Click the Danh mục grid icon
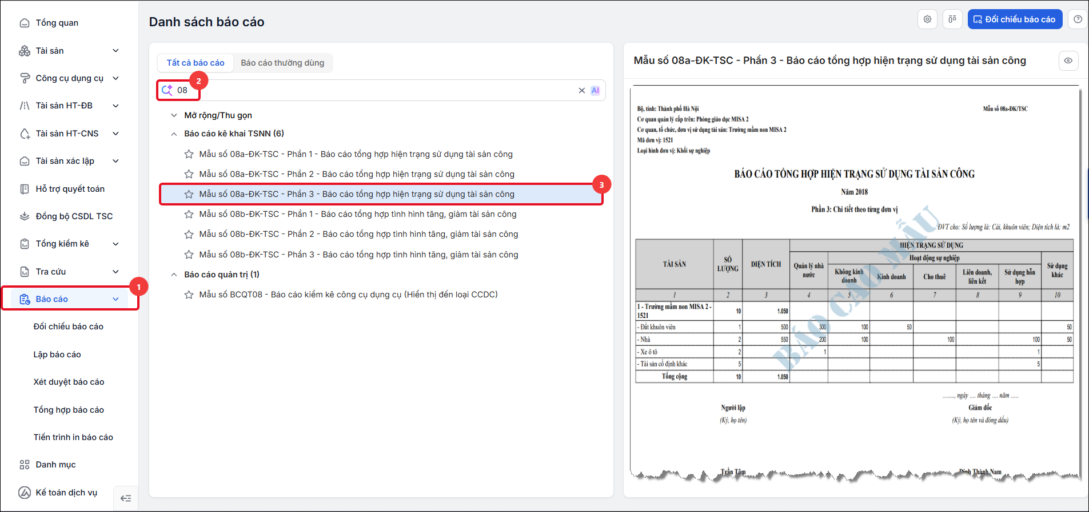Screen dimensions: 1089x512 point(25,465)
